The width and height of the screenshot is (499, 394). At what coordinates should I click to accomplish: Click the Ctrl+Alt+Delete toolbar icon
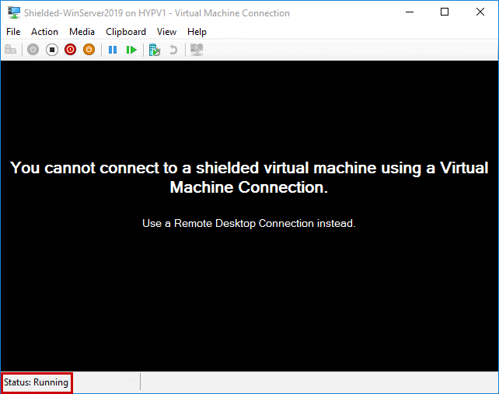(x=11, y=50)
